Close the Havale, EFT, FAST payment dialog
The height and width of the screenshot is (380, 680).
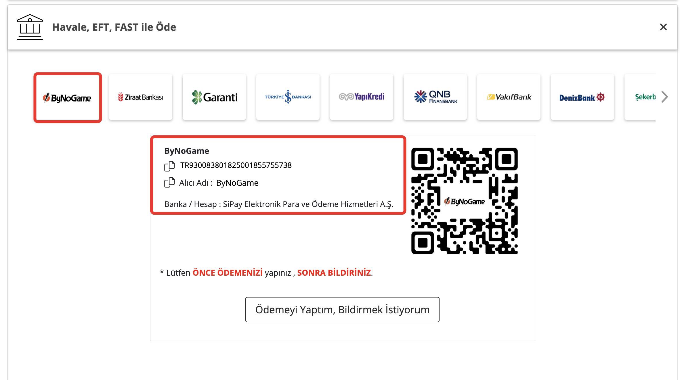[663, 27]
